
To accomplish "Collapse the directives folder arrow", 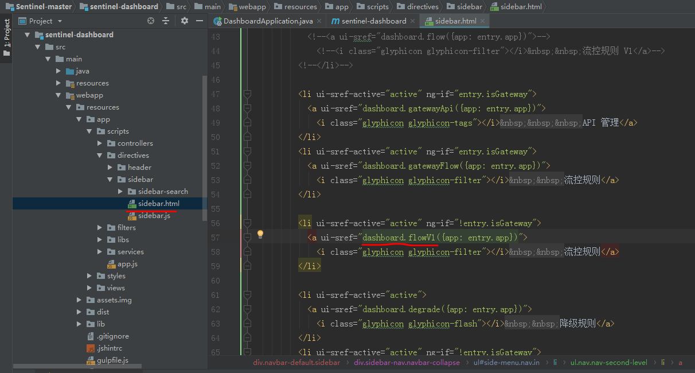I will [99, 156].
